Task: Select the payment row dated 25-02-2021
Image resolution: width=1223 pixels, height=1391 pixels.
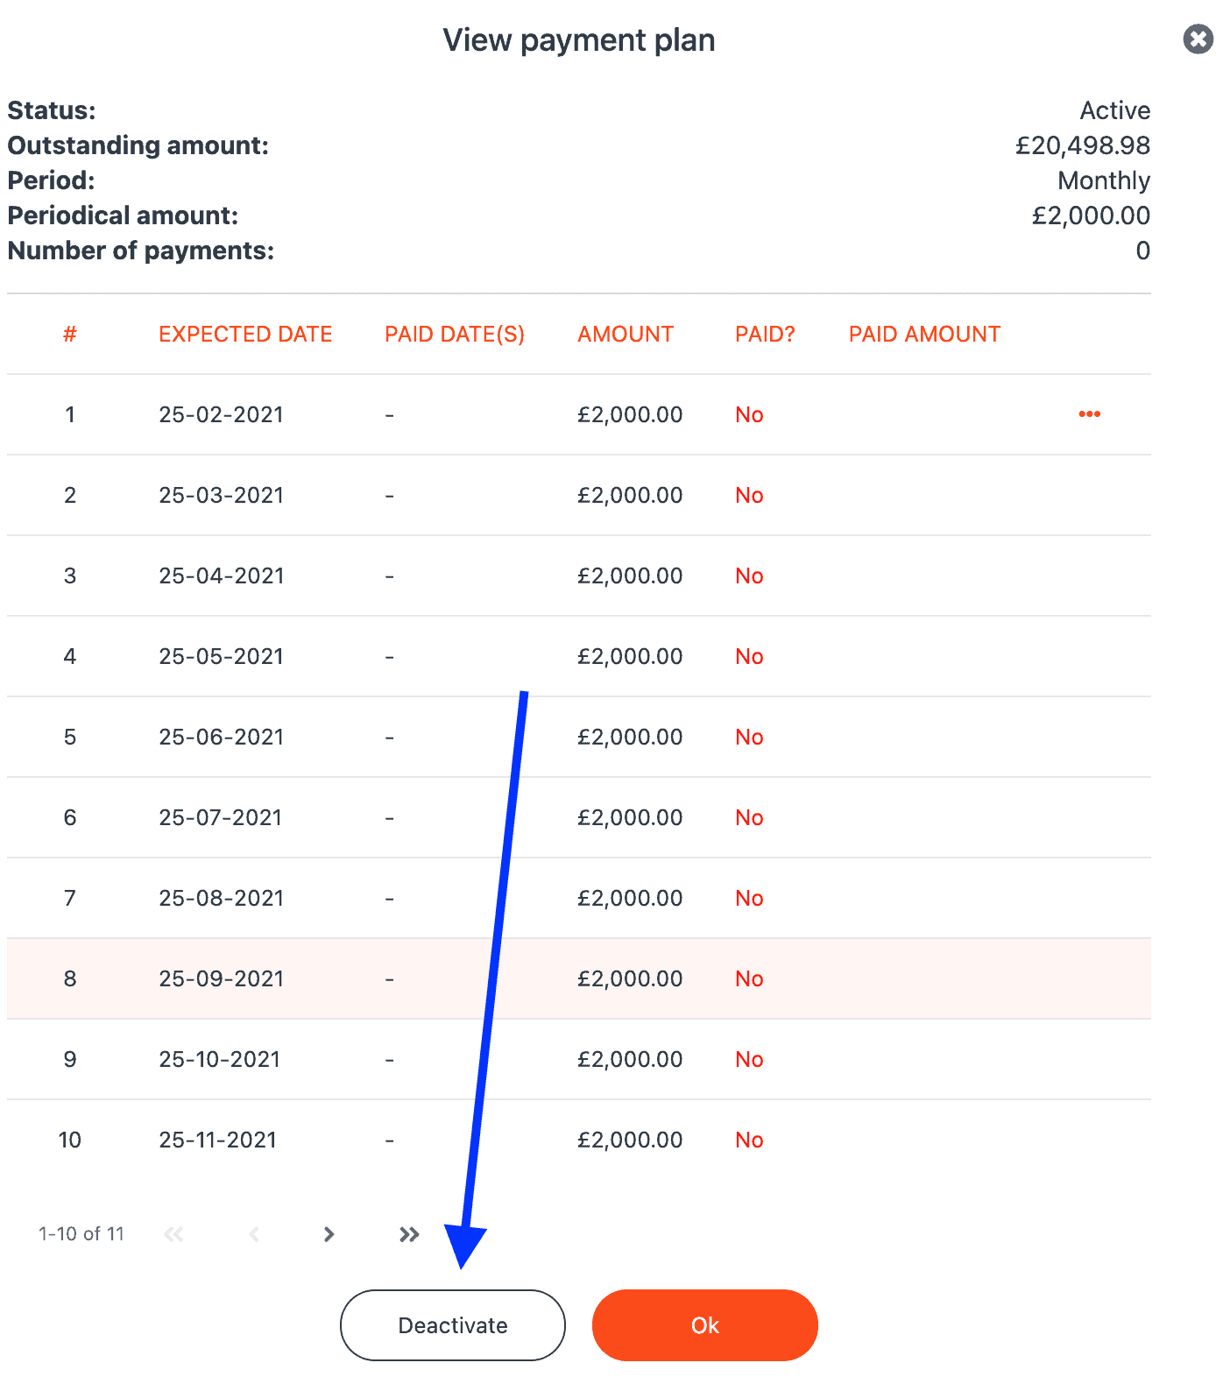Action: (x=579, y=414)
